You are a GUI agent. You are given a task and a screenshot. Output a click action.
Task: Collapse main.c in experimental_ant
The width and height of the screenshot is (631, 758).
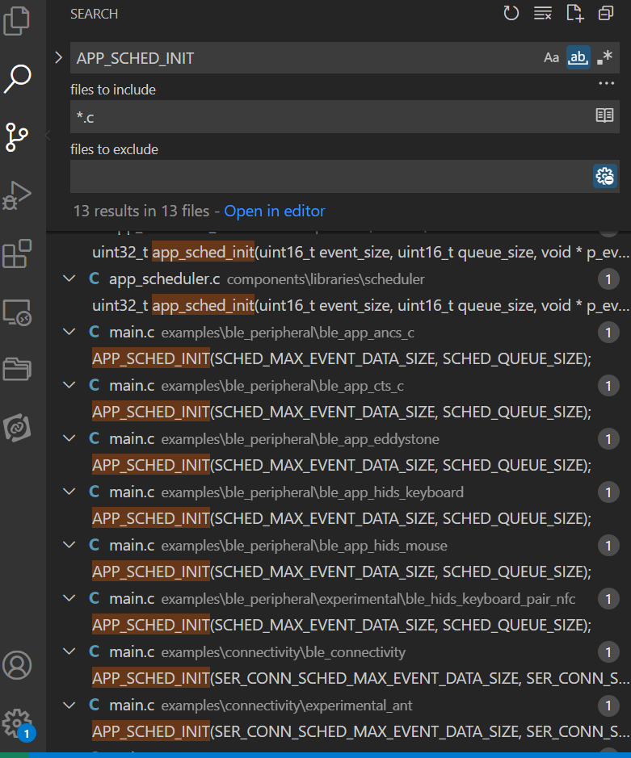coord(69,705)
